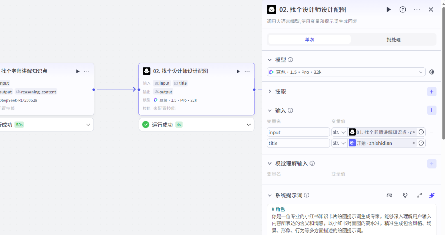Screen dimensions: 445x235
Task: Open prompt library icon in 系统提示词
Action: click(389, 195)
